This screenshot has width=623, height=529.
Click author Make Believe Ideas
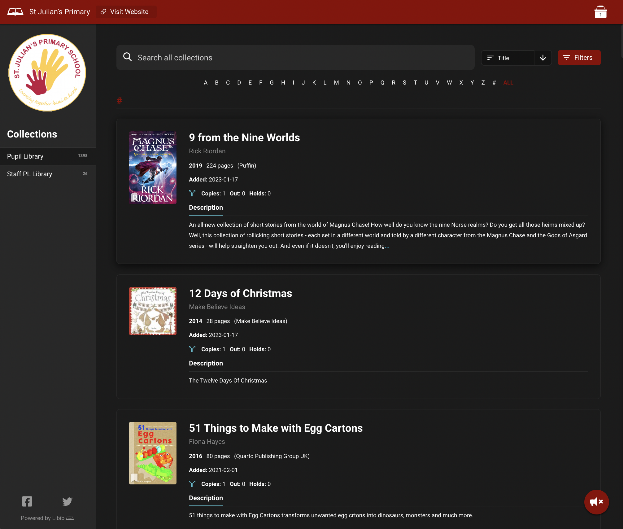tap(217, 307)
